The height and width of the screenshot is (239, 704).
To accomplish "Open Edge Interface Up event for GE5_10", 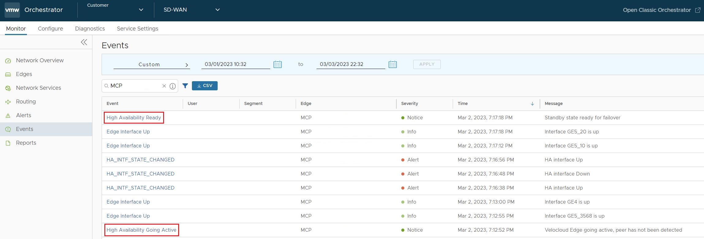I will [x=128, y=146].
